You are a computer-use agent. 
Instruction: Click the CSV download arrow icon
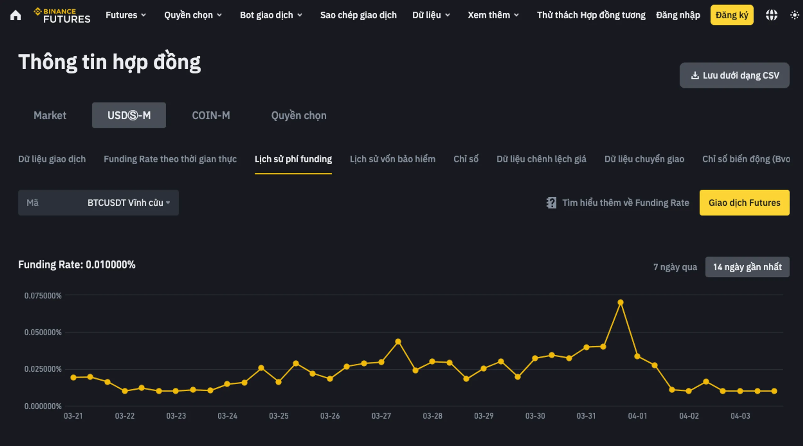click(x=695, y=76)
